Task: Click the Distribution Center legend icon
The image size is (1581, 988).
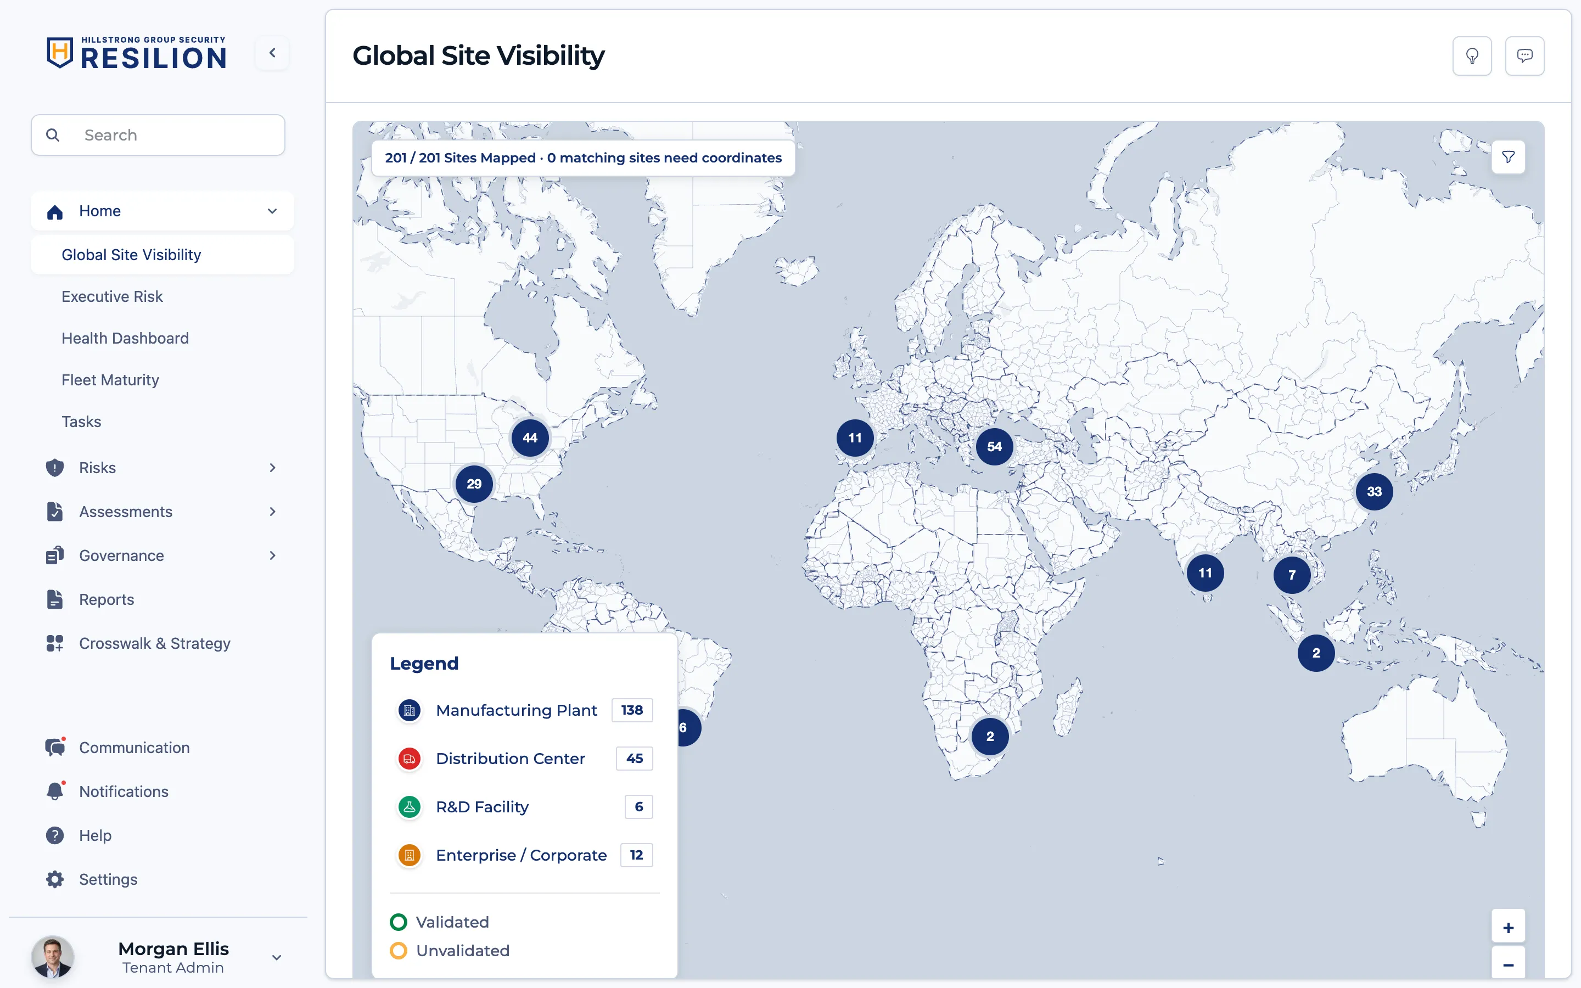Action: (x=410, y=759)
